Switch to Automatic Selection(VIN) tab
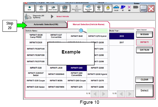 coord(46,24)
